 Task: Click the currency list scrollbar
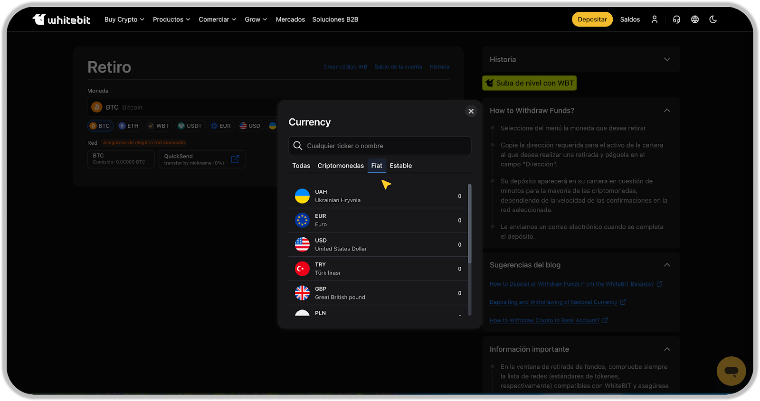[x=469, y=223]
